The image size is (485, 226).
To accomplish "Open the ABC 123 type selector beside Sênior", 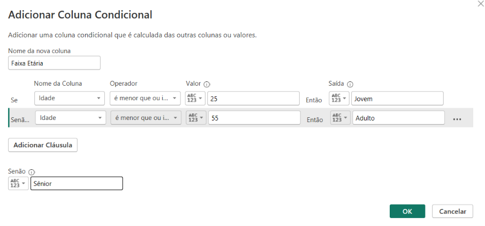I will click(18, 183).
